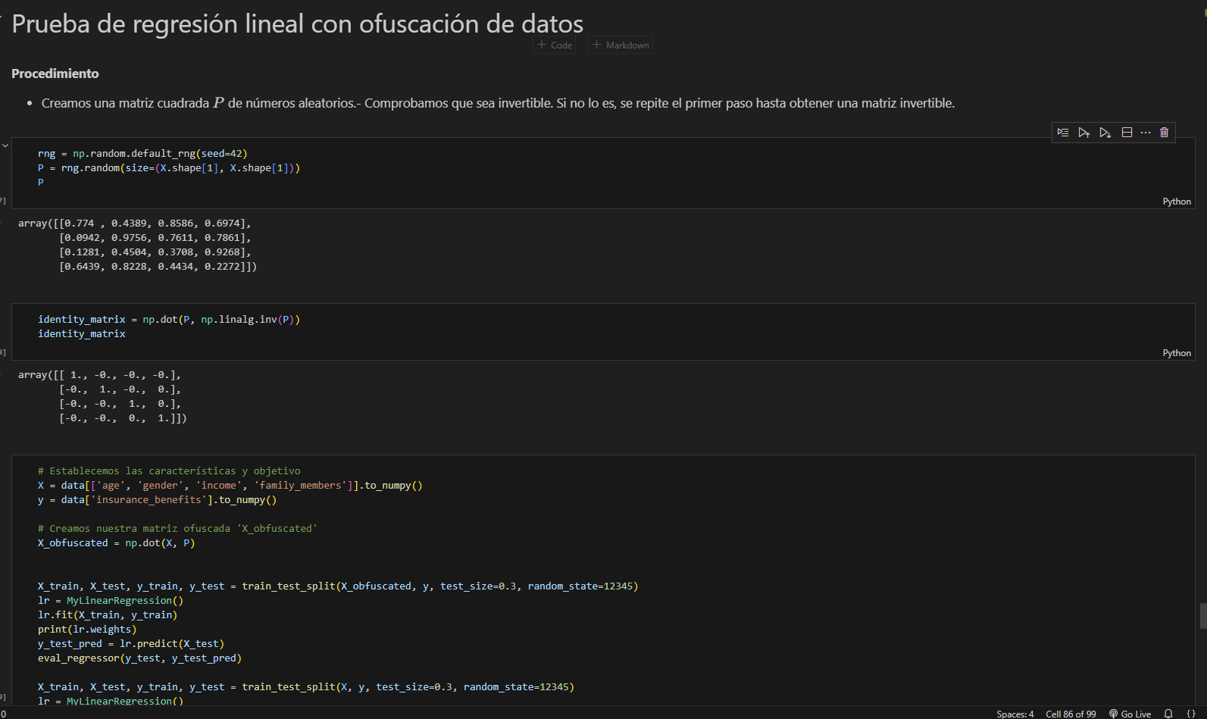
Task: Collapse the rng code cell chevron
Action: click(5, 145)
